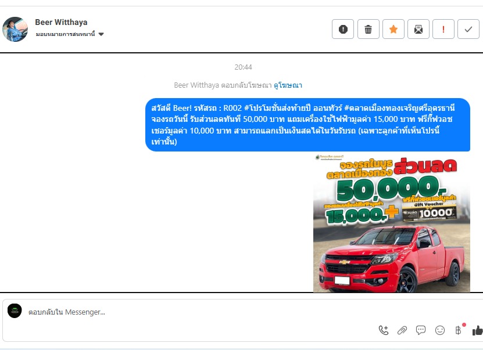Open saved replies speech bubble icon
Viewport: 483px width, 350px height.
coord(421,330)
